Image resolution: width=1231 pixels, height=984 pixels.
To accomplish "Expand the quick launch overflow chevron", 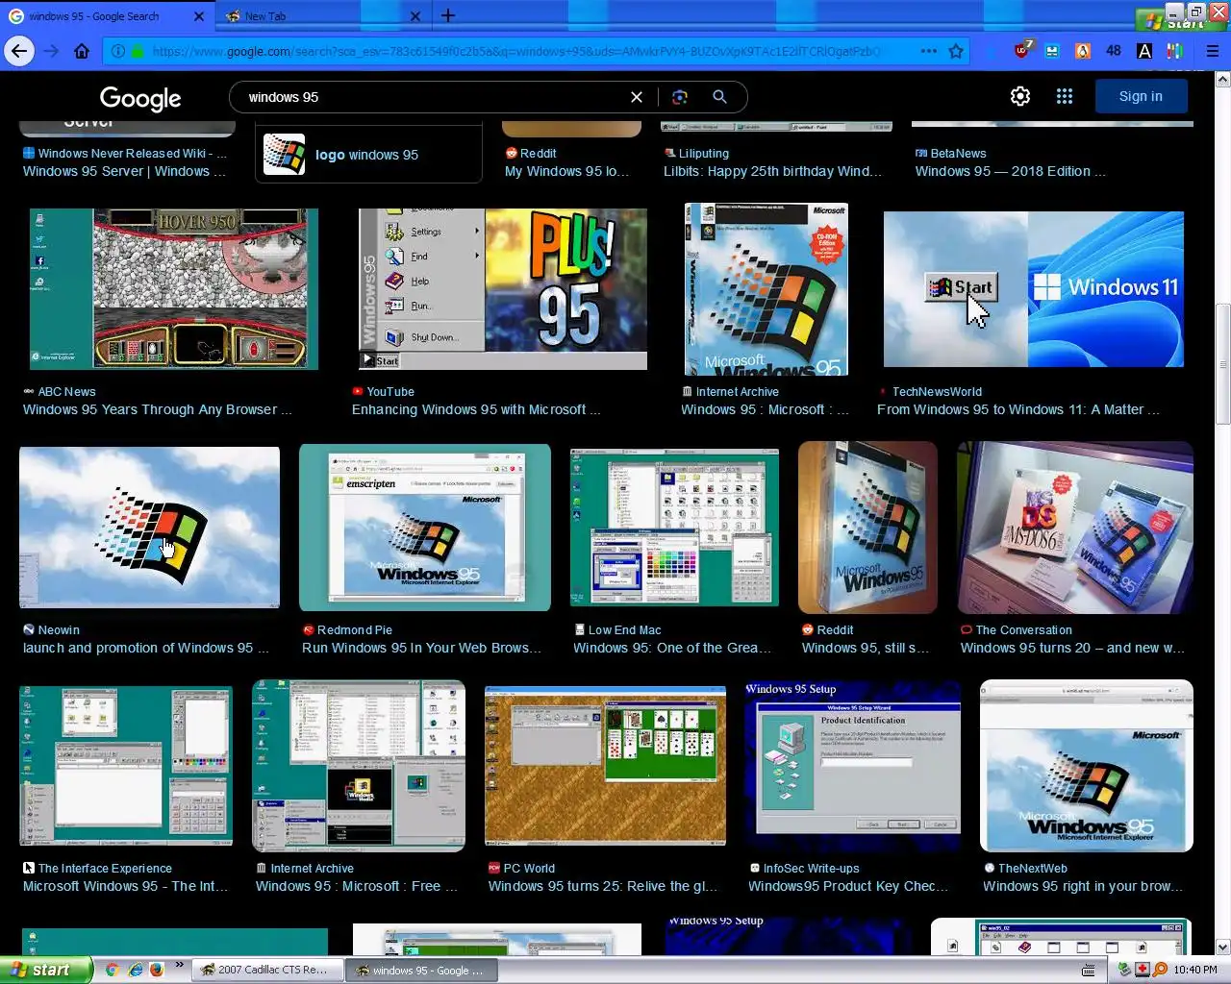I will tap(179, 965).
